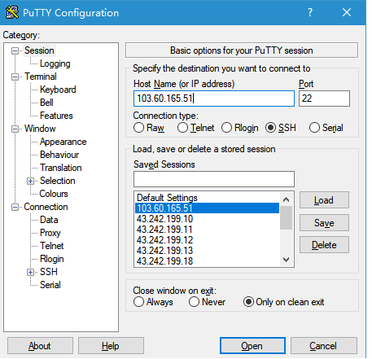Click the Load button
Viewport: 372px width, 359px height.
(x=324, y=200)
